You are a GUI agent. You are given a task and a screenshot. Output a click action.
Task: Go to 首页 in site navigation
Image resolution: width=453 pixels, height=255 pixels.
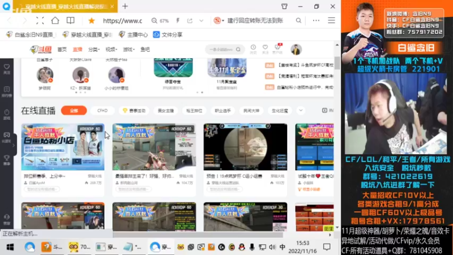(62, 49)
